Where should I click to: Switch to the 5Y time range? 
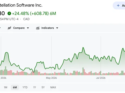point(43,87)
